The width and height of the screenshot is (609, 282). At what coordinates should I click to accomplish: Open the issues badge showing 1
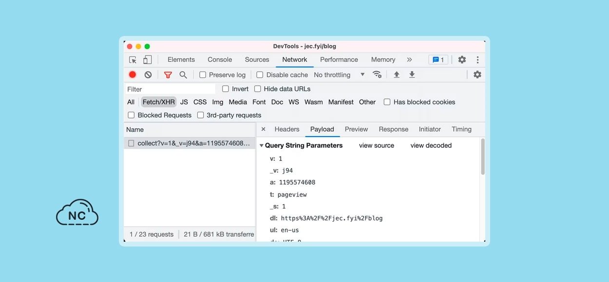[438, 59]
